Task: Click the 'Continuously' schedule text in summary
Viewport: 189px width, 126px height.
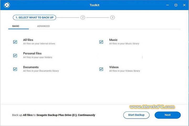Action: (x=86, y=115)
